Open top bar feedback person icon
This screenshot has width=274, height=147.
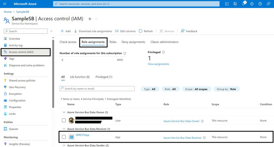click(269, 4)
